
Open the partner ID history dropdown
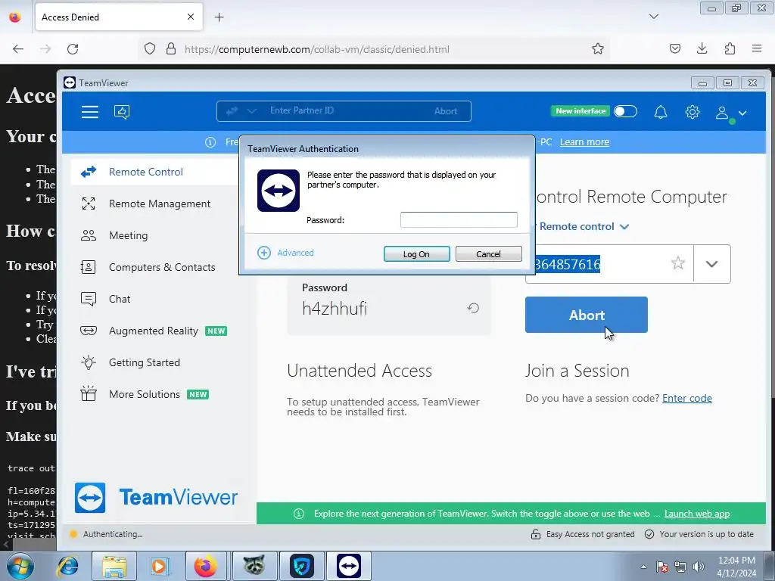point(711,264)
